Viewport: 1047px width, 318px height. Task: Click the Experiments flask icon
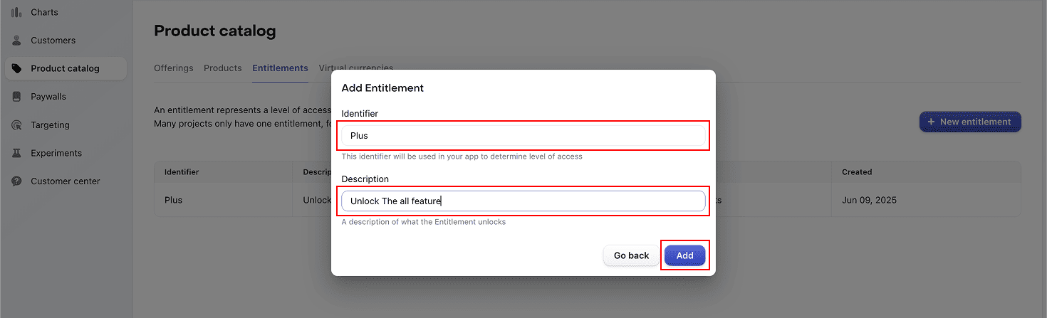coord(16,153)
